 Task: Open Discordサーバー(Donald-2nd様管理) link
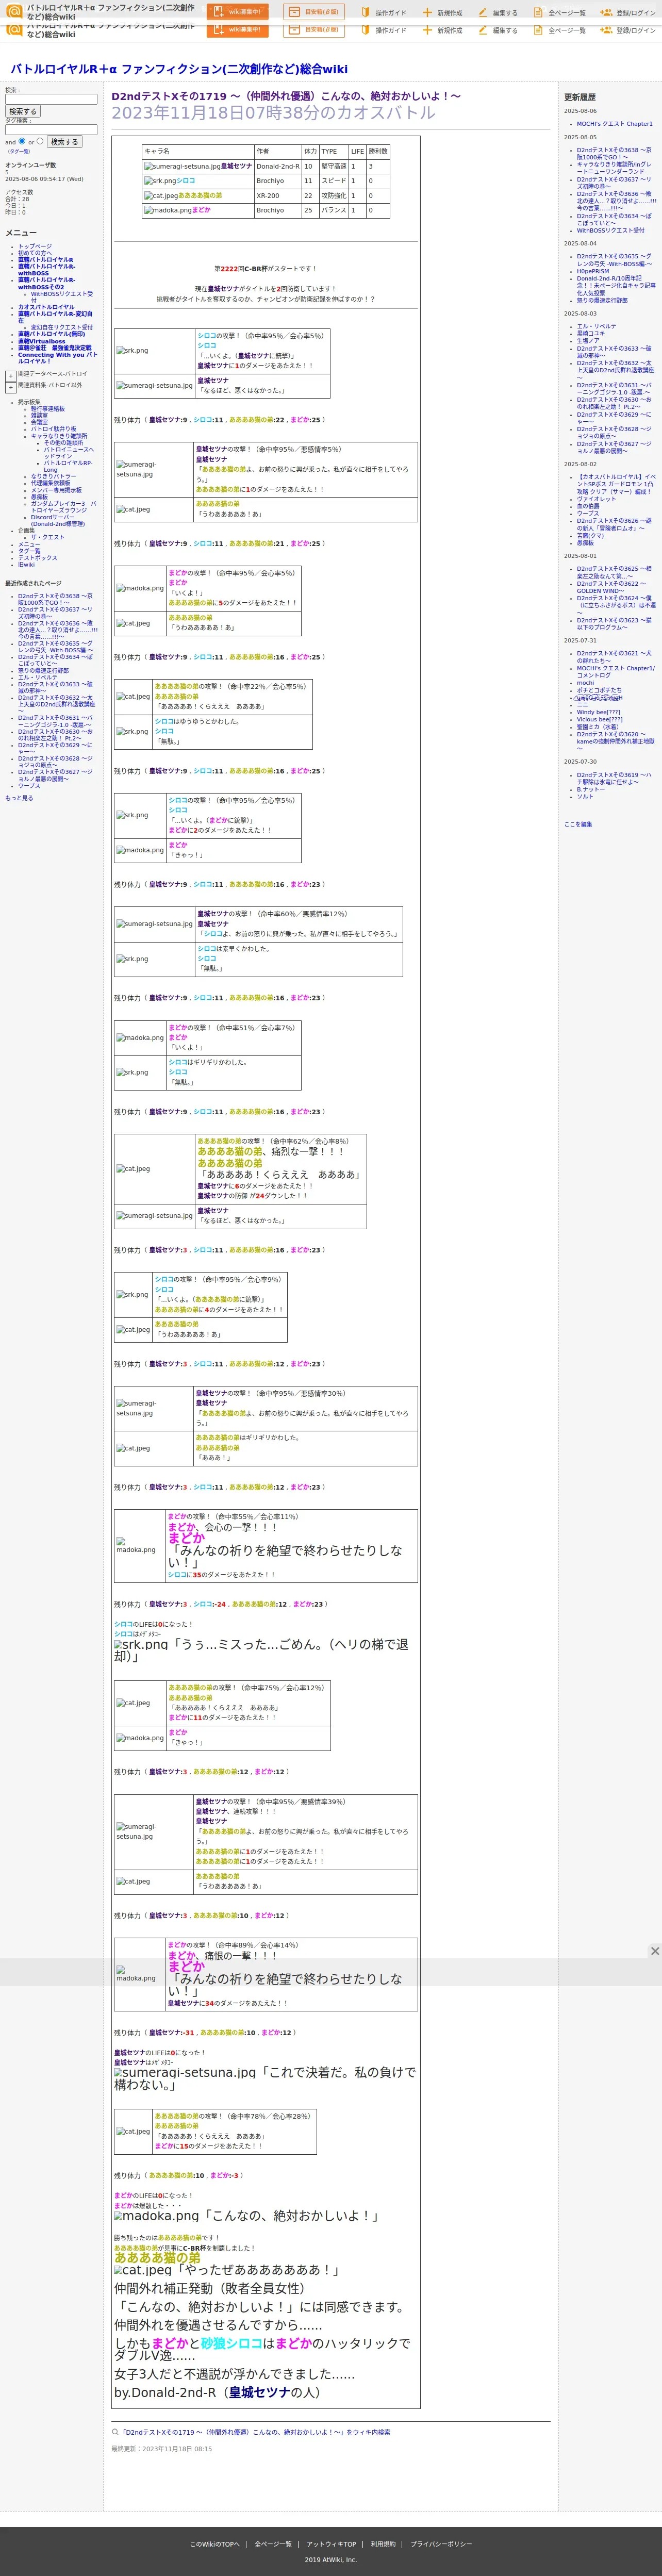57,520
